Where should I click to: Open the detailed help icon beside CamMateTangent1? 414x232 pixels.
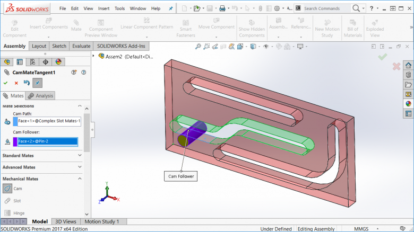coord(74,72)
